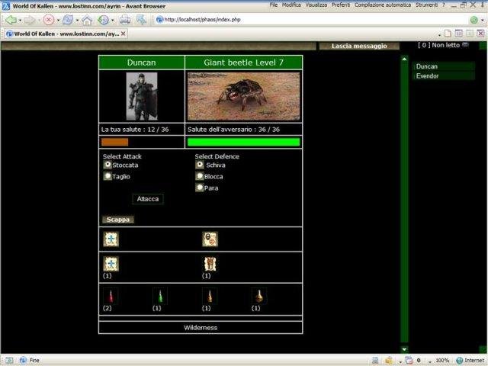Screen dimensions: 488x366
Task: Use the slim orange potion bottle
Action: tap(210, 296)
